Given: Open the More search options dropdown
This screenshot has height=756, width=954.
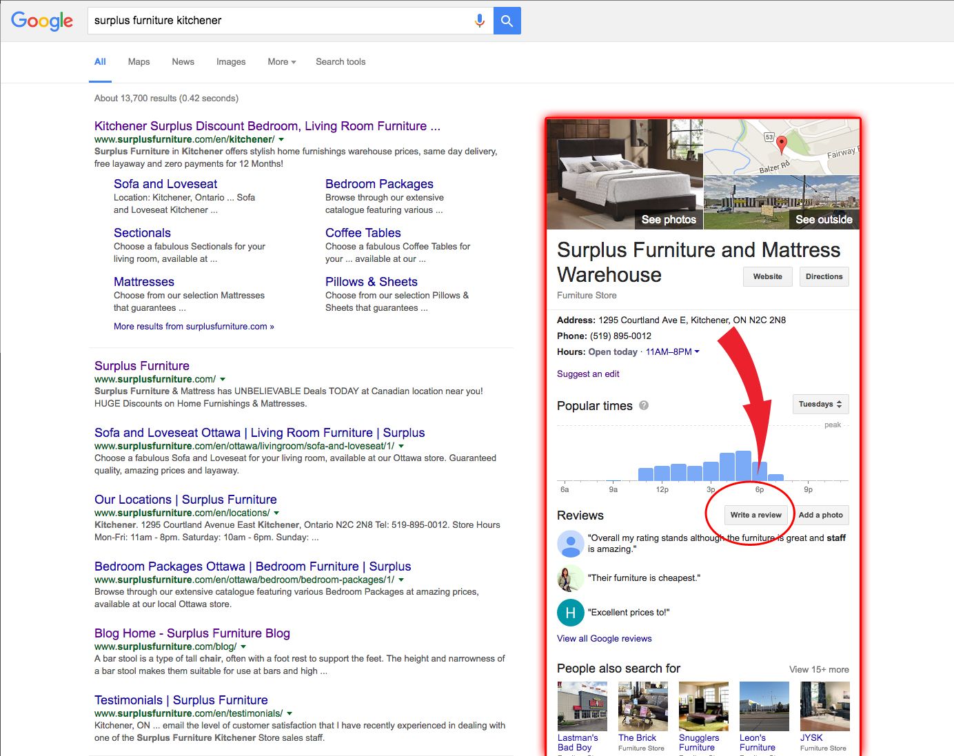Looking at the screenshot, I should click(281, 61).
